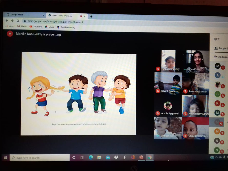
Task: Open Cortana from the taskbar
Action: [74, 157]
